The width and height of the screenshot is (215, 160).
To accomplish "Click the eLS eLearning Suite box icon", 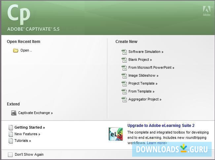I will coord(116,134).
